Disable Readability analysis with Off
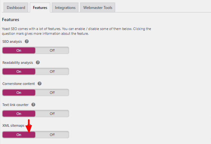Screen dimensions: 211x144 coord(52,72)
